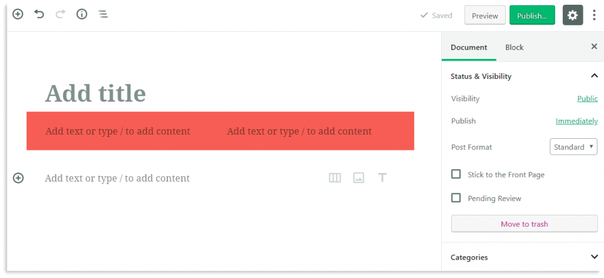Open the Post Format dropdown

pos(573,147)
